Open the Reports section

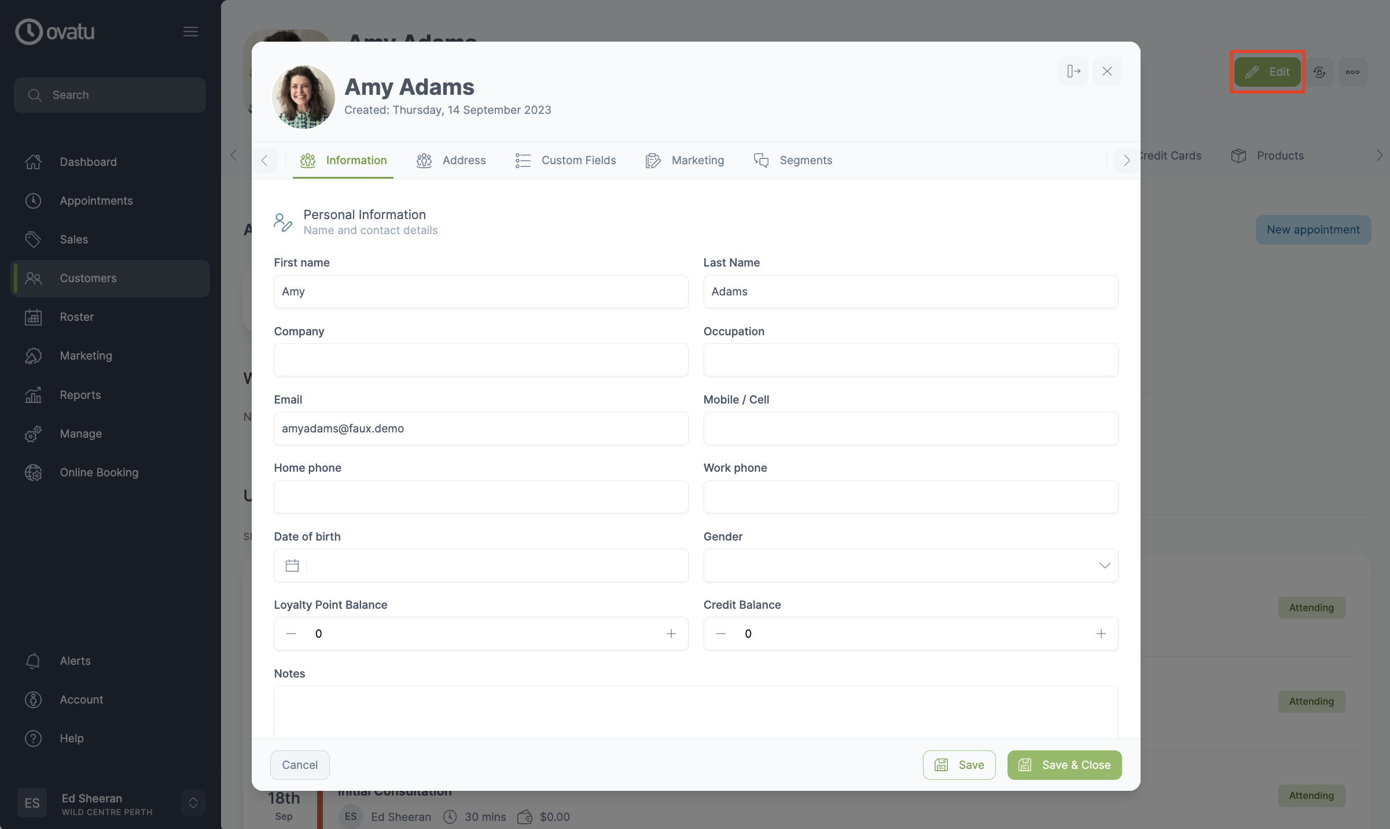81,394
